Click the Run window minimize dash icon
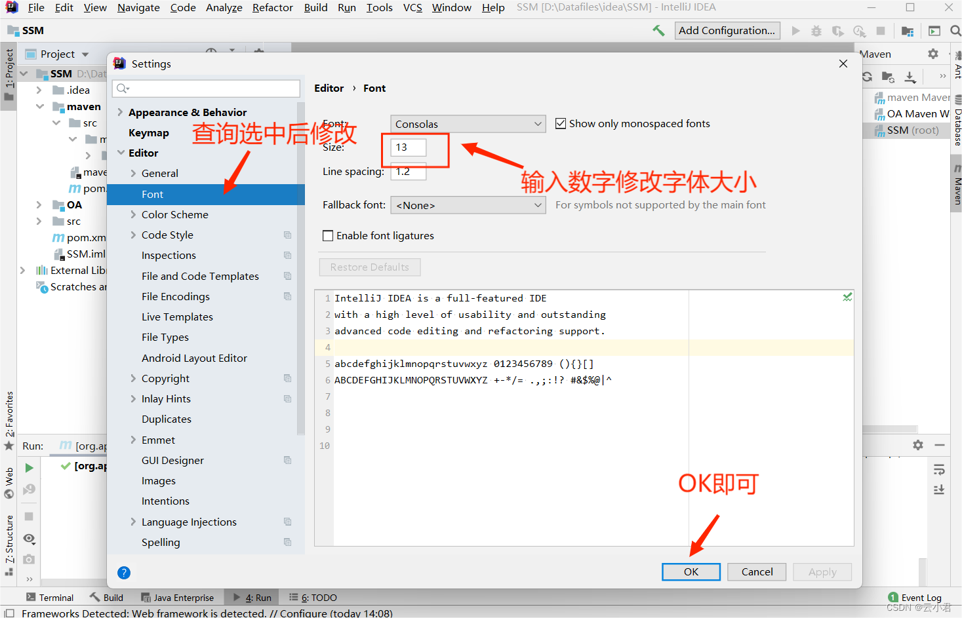The image size is (962, 618). click(940, 445)
